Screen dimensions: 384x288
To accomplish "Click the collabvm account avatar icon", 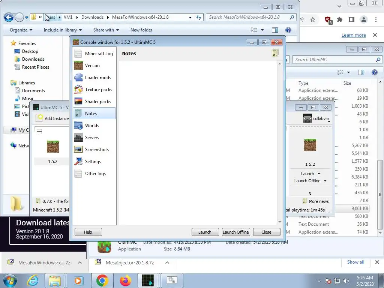I will pyautogui.click(x=307, y=118).
